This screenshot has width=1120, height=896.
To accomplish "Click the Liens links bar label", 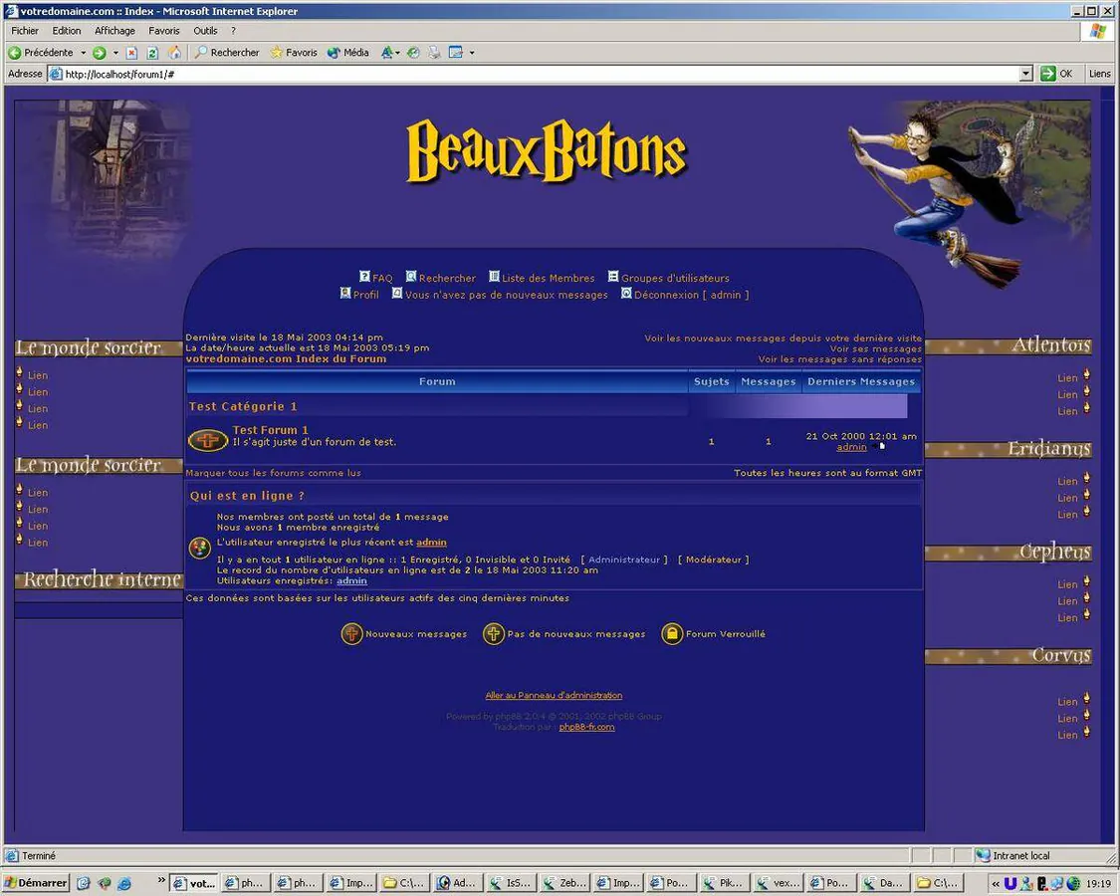I will click(x=1100, y=74).
